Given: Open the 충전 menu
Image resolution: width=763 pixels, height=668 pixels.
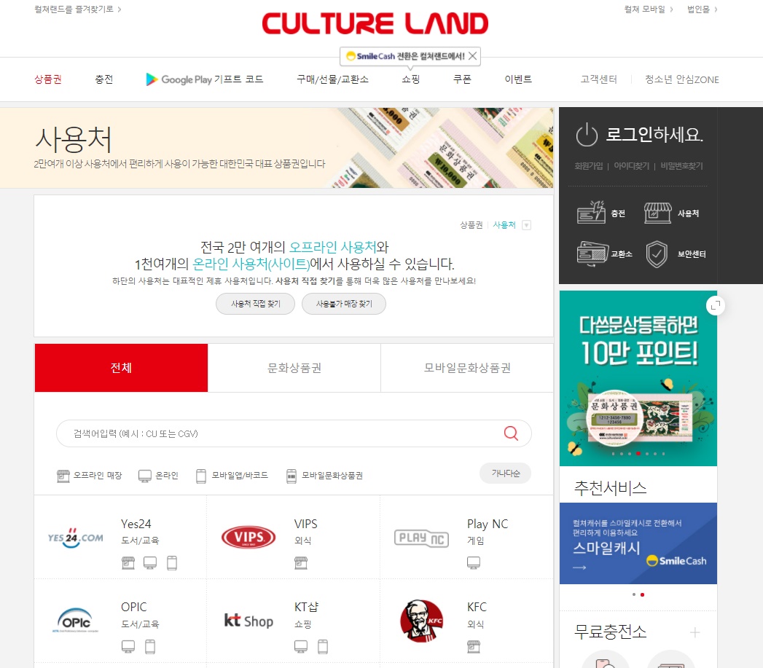Looking at the screenshot, I should 103,79.
